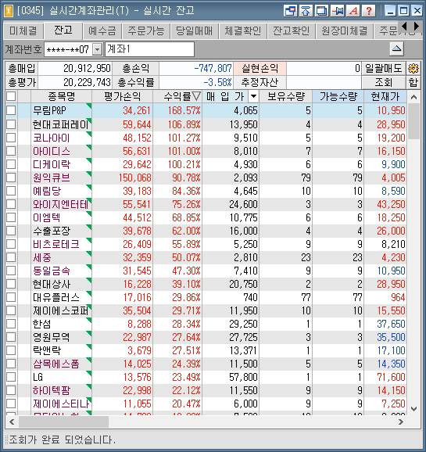Select the 잔고 tab

pos(63,30)
